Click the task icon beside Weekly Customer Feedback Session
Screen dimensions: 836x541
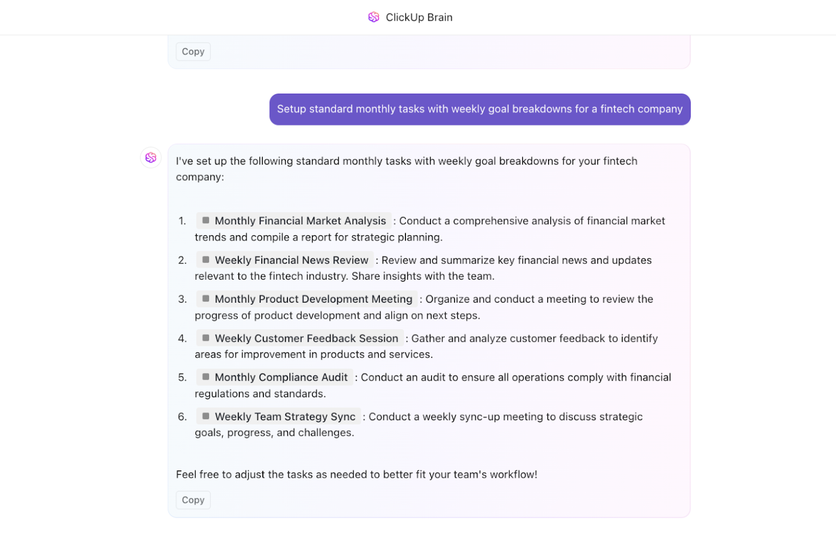point(206,337)
